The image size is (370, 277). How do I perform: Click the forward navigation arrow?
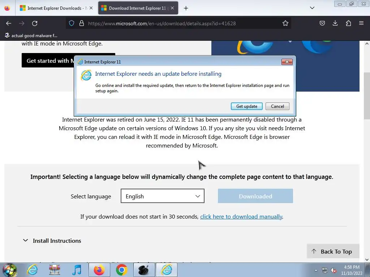tap(22, 23)
